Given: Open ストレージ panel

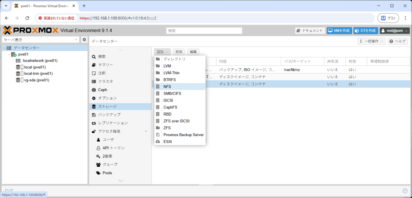Looking at the screenshot, I should pos(120,106).
